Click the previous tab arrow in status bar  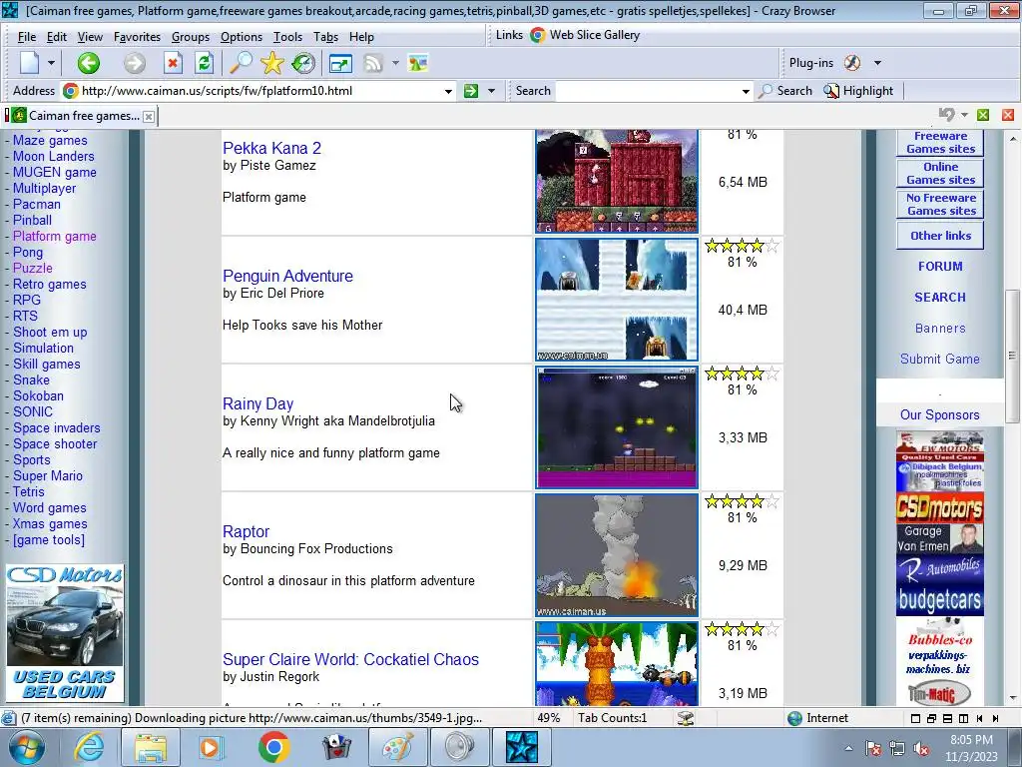(x=980, y=719)
